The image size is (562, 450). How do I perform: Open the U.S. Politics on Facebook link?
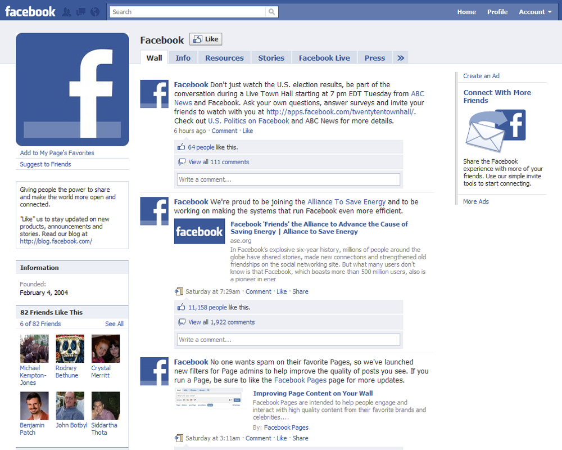coord(248,121)
